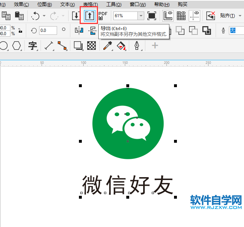The image size is (244, 227).
Task: Click the Redo arrow icon
Action: tap(54, 16)
